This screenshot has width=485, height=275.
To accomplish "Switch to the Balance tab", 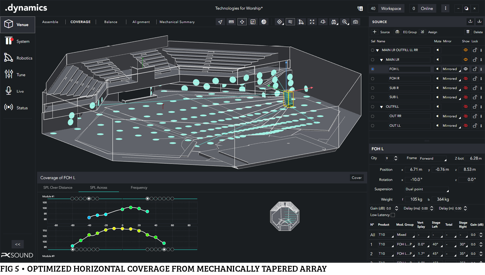I will pos(111,22).
